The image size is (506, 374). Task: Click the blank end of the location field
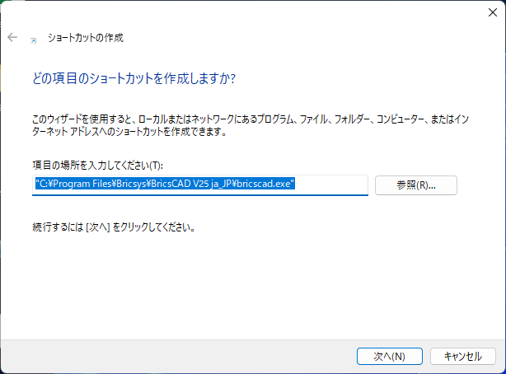pyautogui.click(x=334, y=185)
